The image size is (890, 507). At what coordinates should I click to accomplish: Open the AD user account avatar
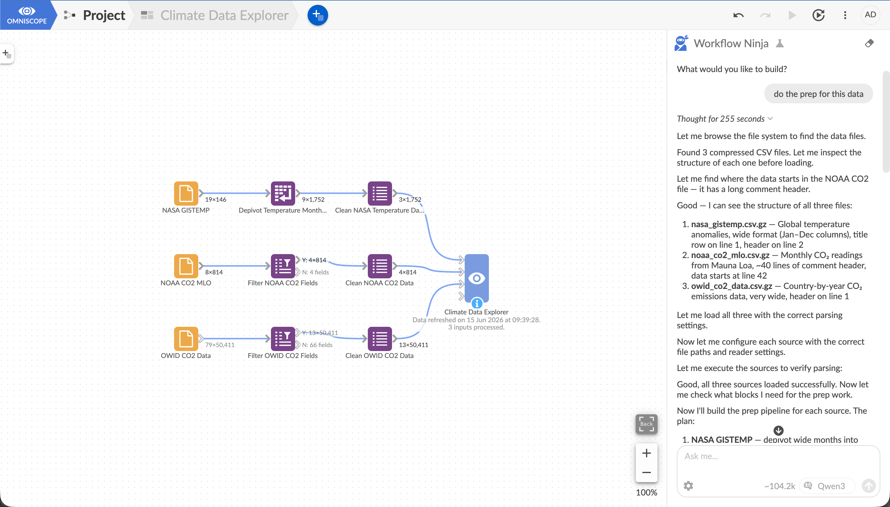pos(870,15)
